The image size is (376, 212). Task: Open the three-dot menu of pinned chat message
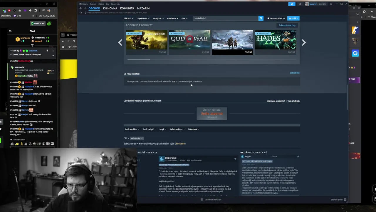click(53, 51)
